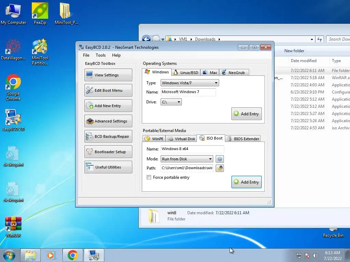
Task: Switch to the WinPE tab
Action: click(154, 139)
